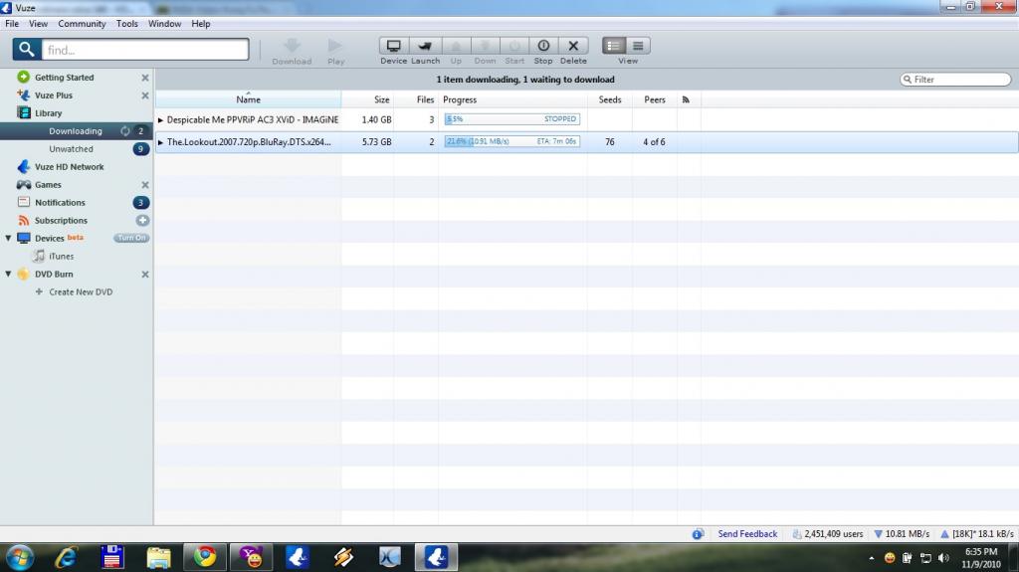This screenshot has height=572, width=1019.
Task: Move torrent Down with toolbar icon
Action: click(485, 46)
